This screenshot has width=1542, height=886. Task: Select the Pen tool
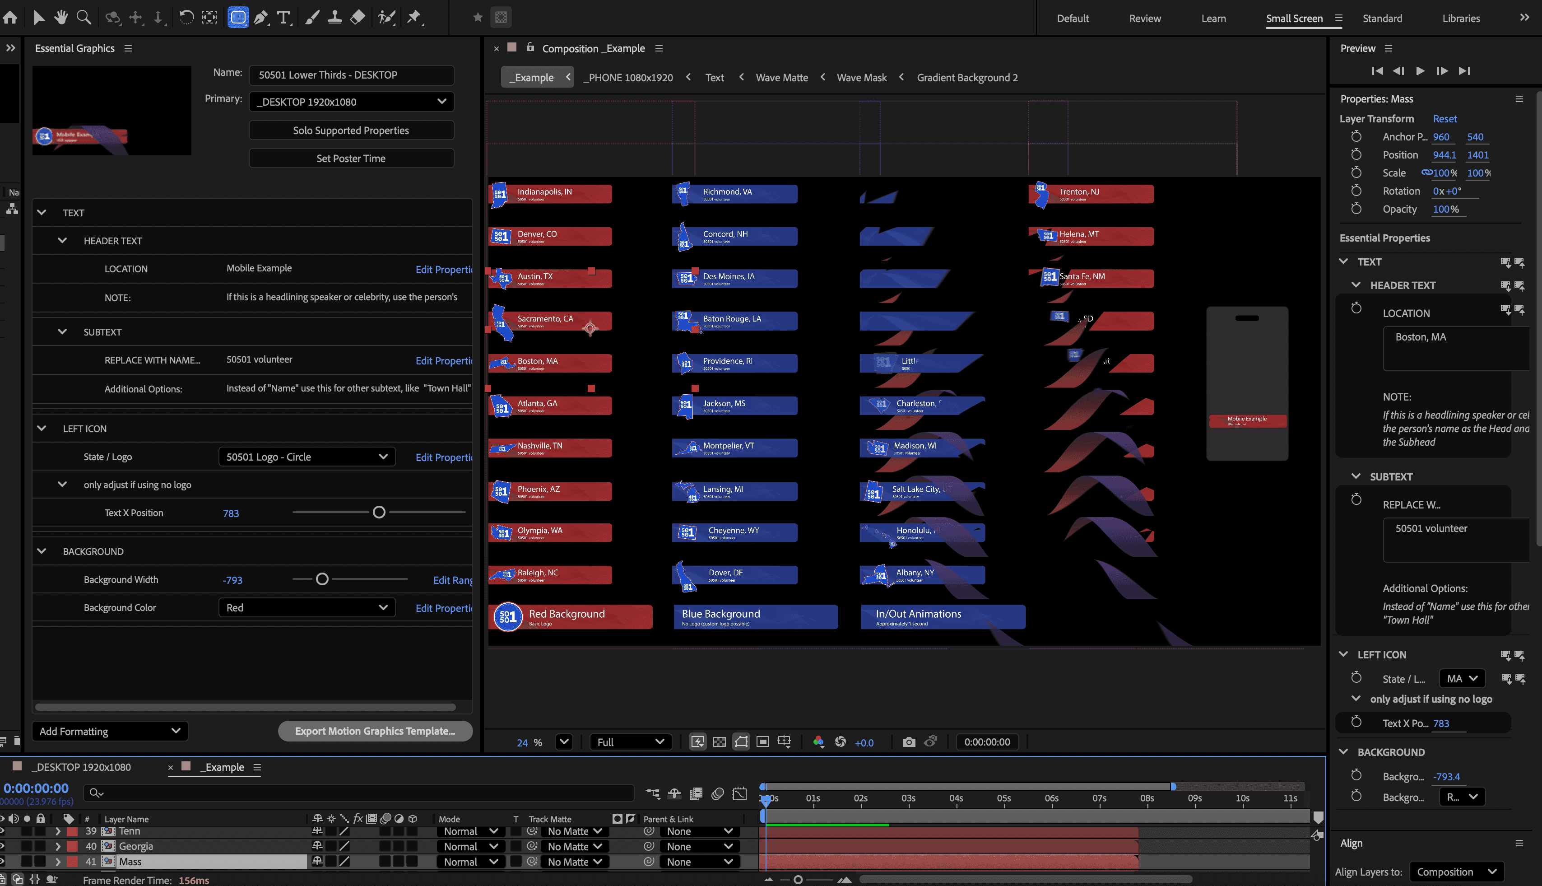pos(261,17)
